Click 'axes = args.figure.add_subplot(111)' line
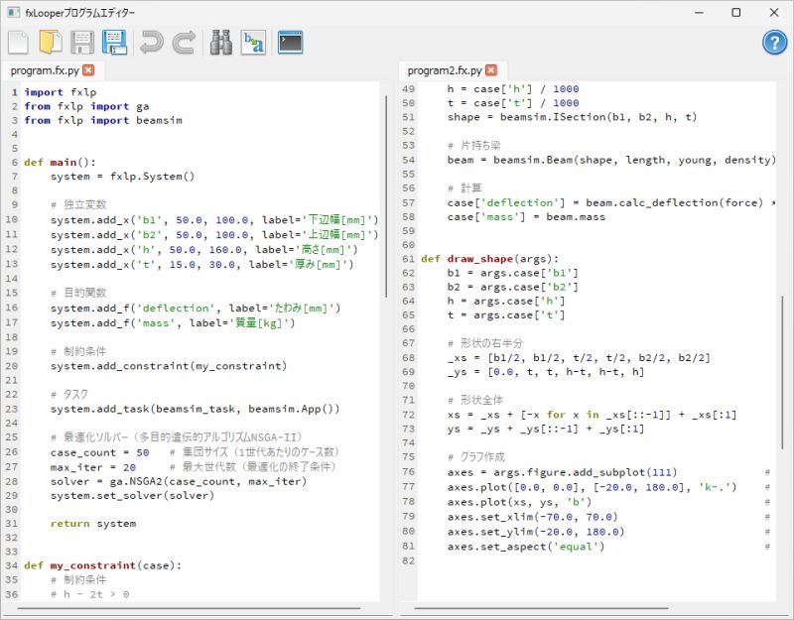The height and width of the screenshot is (620, 794). tap(562, 473)
